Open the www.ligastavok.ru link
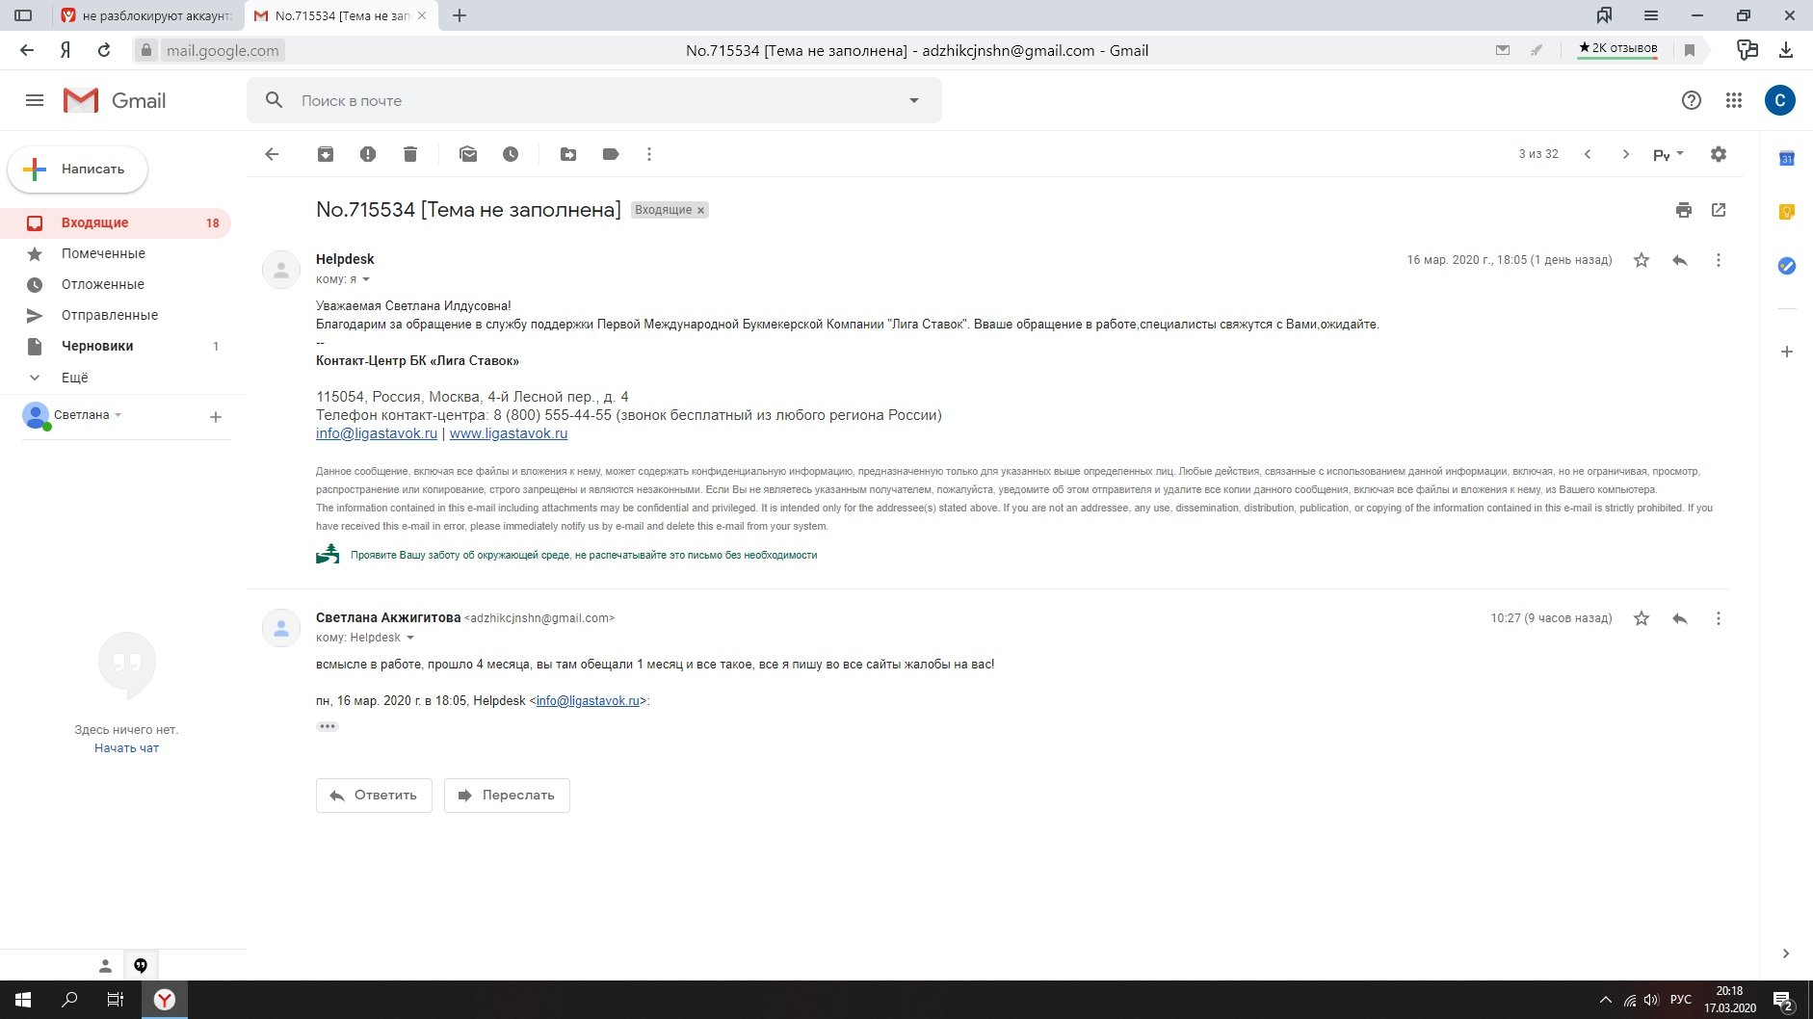This screenshot has width=1813, height=1019. coord(509,433)
